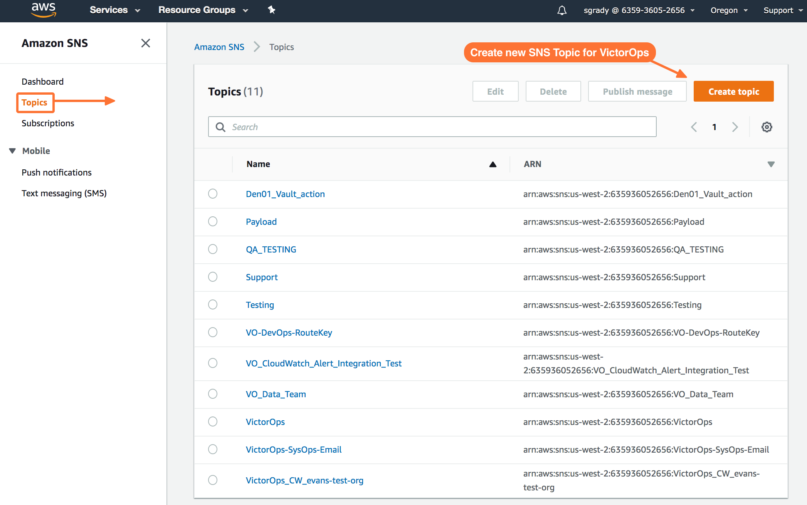Image resolution: width=807 pixels, height=505 pixels.
Task: Click the previous page arrow
Action: [x=694, y=127]
